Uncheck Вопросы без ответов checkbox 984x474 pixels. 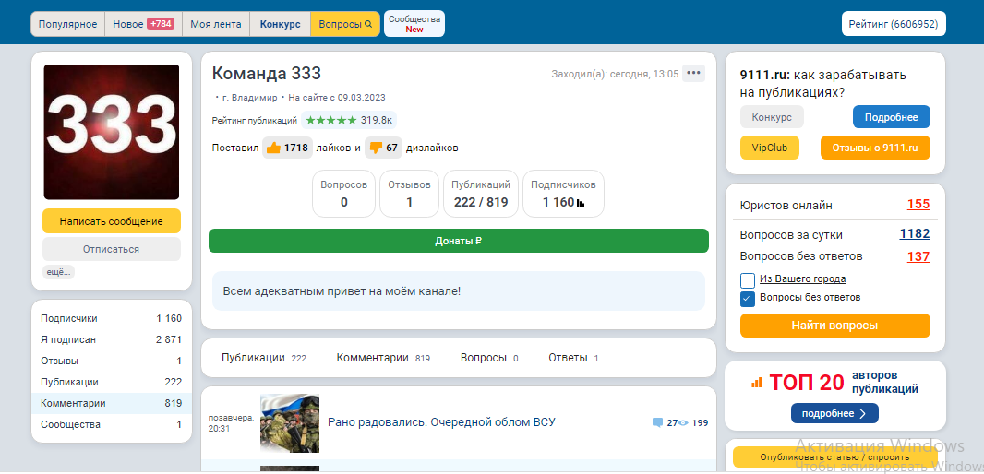coord(748,299)
